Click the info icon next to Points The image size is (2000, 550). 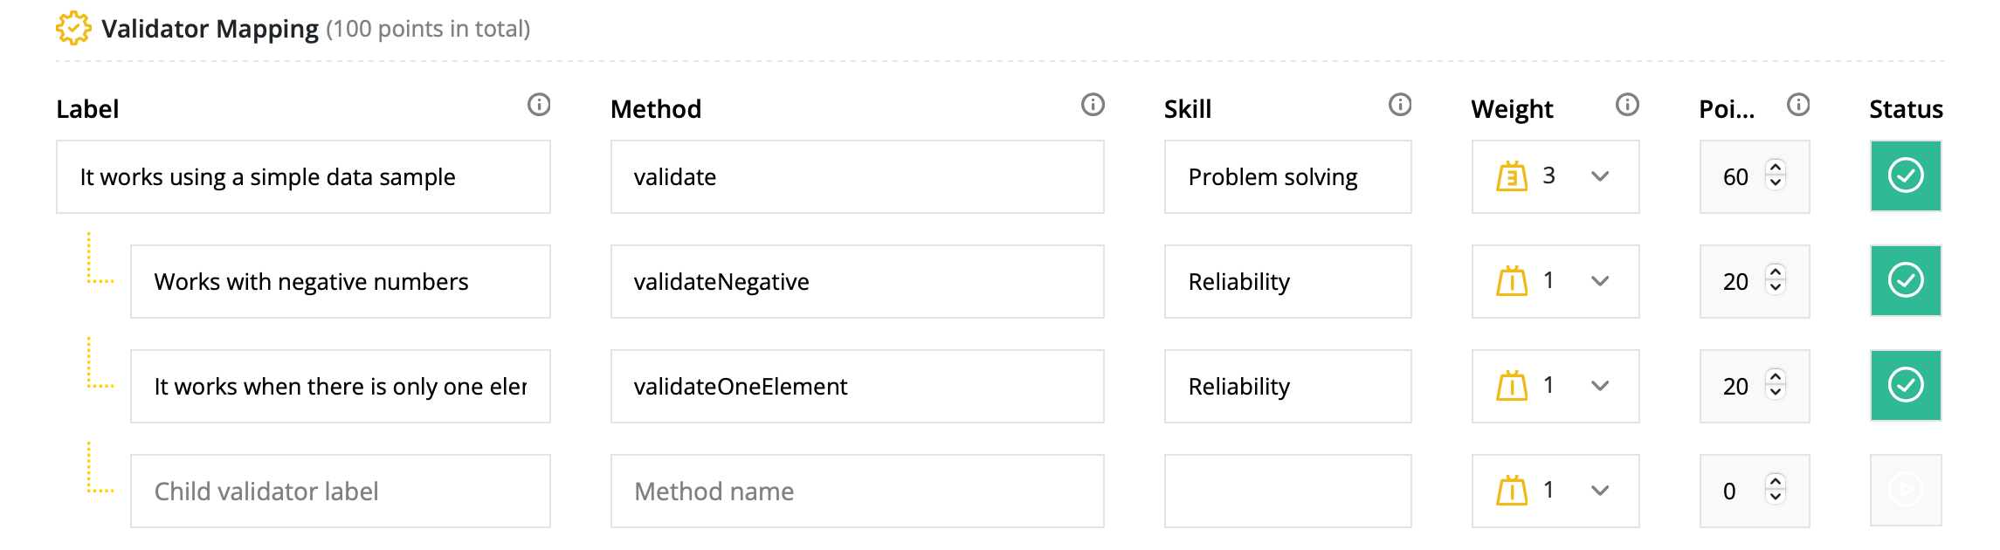coord(1798,106)
